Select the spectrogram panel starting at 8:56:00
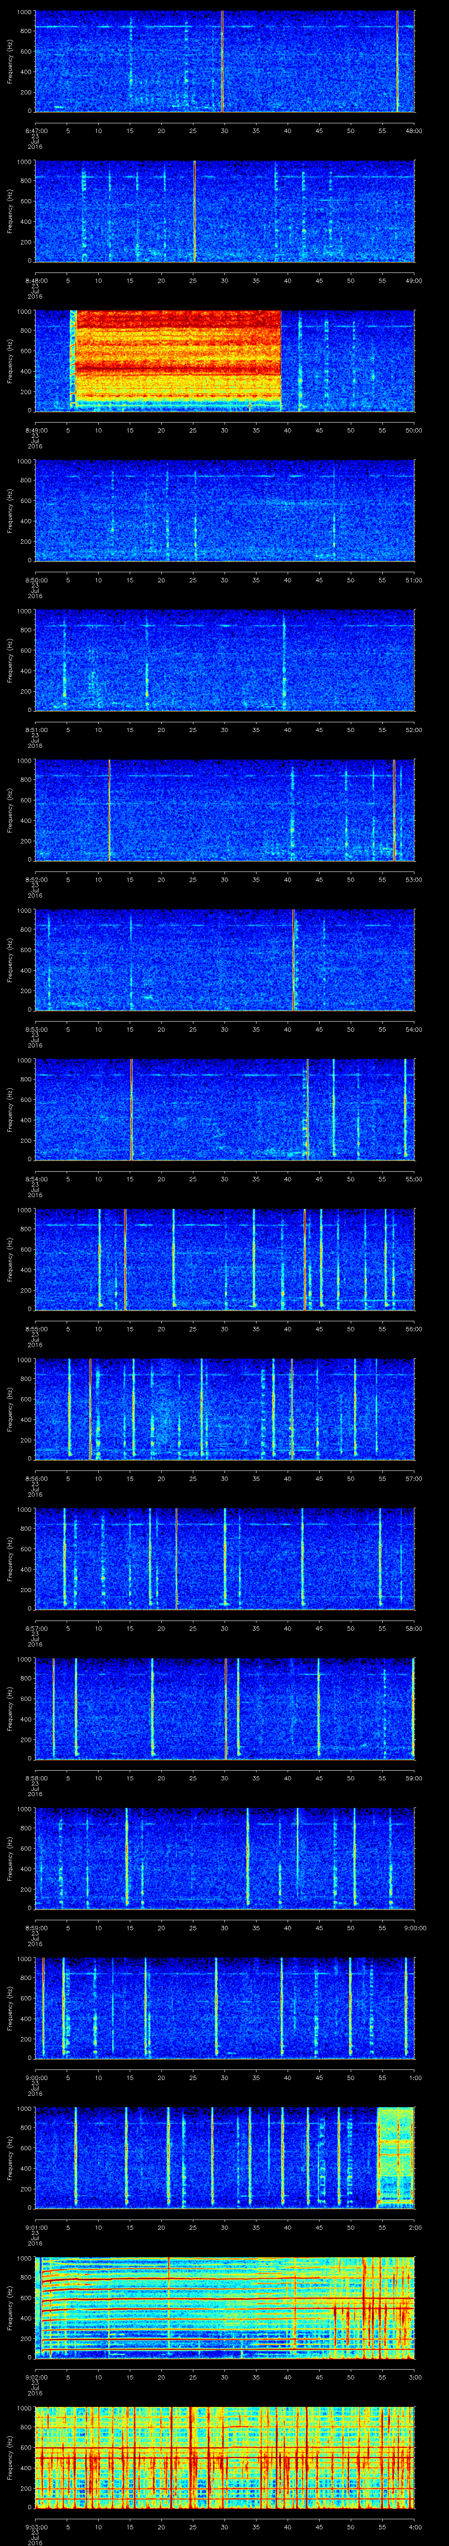The height and width of the screenshot is (2546, 449). coord(225,1409)
